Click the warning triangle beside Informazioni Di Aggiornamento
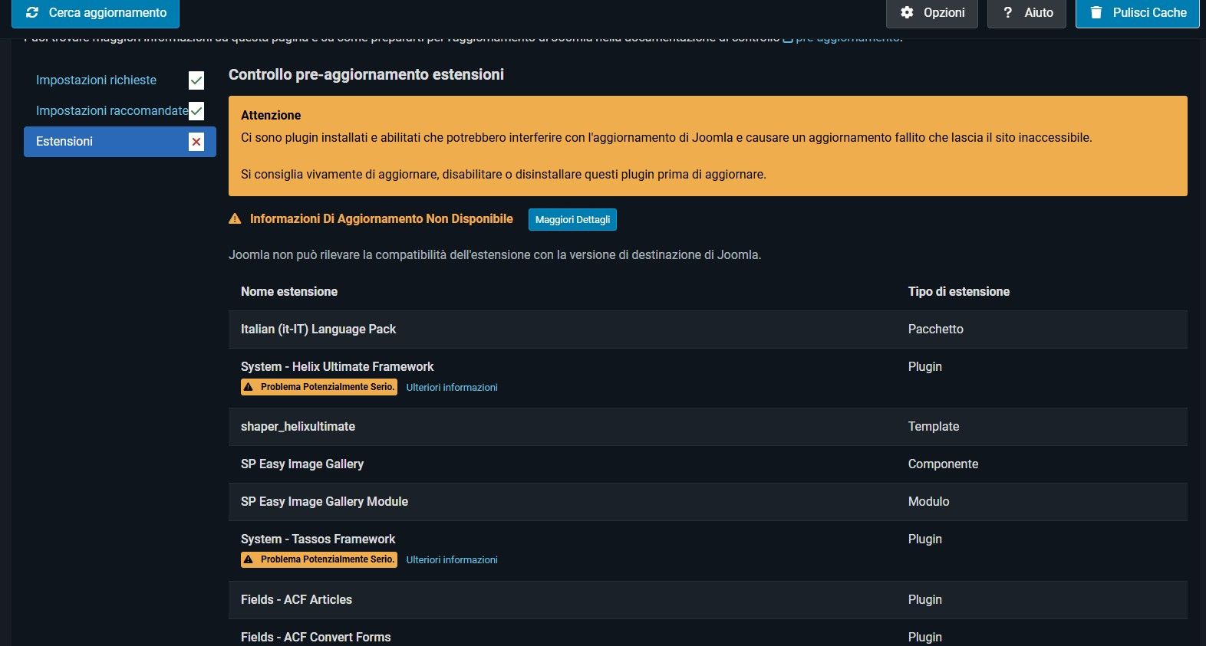This screenshot has width=1206, height=646. [x=235, y=219]
